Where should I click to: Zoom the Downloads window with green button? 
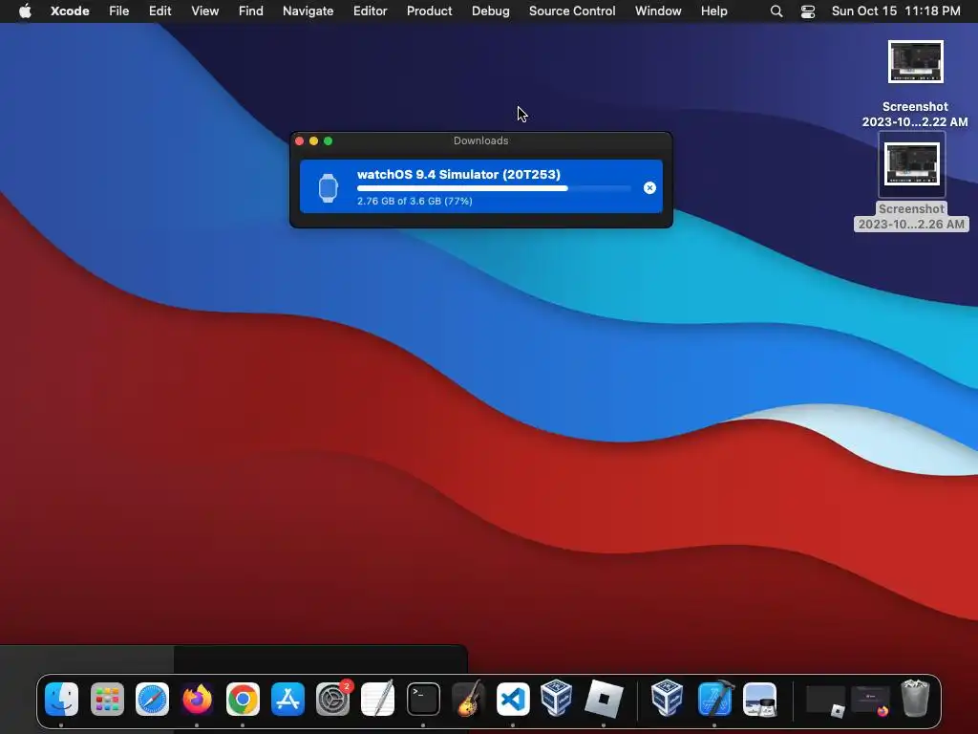coord(329,141)
